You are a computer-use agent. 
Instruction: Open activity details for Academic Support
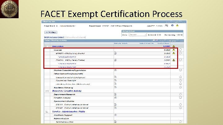pos(116,115)
